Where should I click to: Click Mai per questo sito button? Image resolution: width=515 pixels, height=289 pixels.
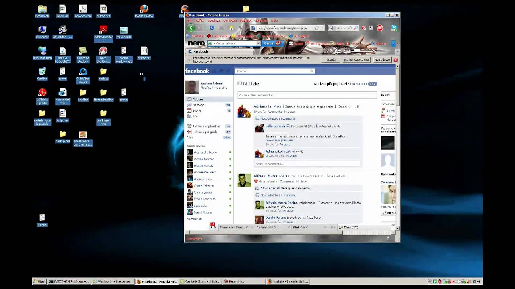[356, 60]
